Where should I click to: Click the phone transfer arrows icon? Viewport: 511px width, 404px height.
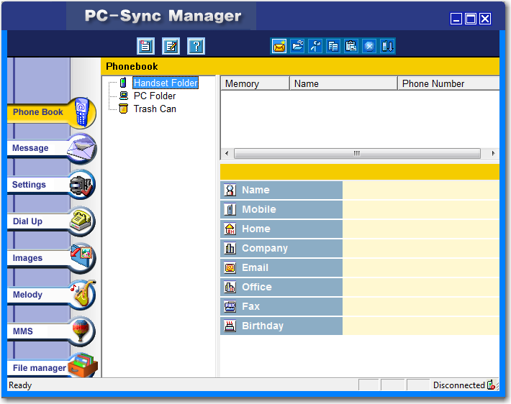pyautogui.click(x=387, y=47)
